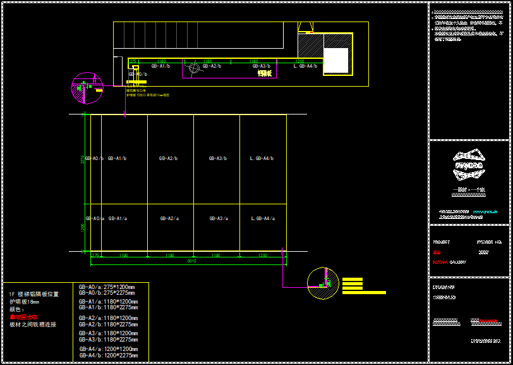This screenshot has width=513, height=365.
Task: Select the GB-A3/a panel label in elevation
Action: pyautogui.click(x=219, y=218)
